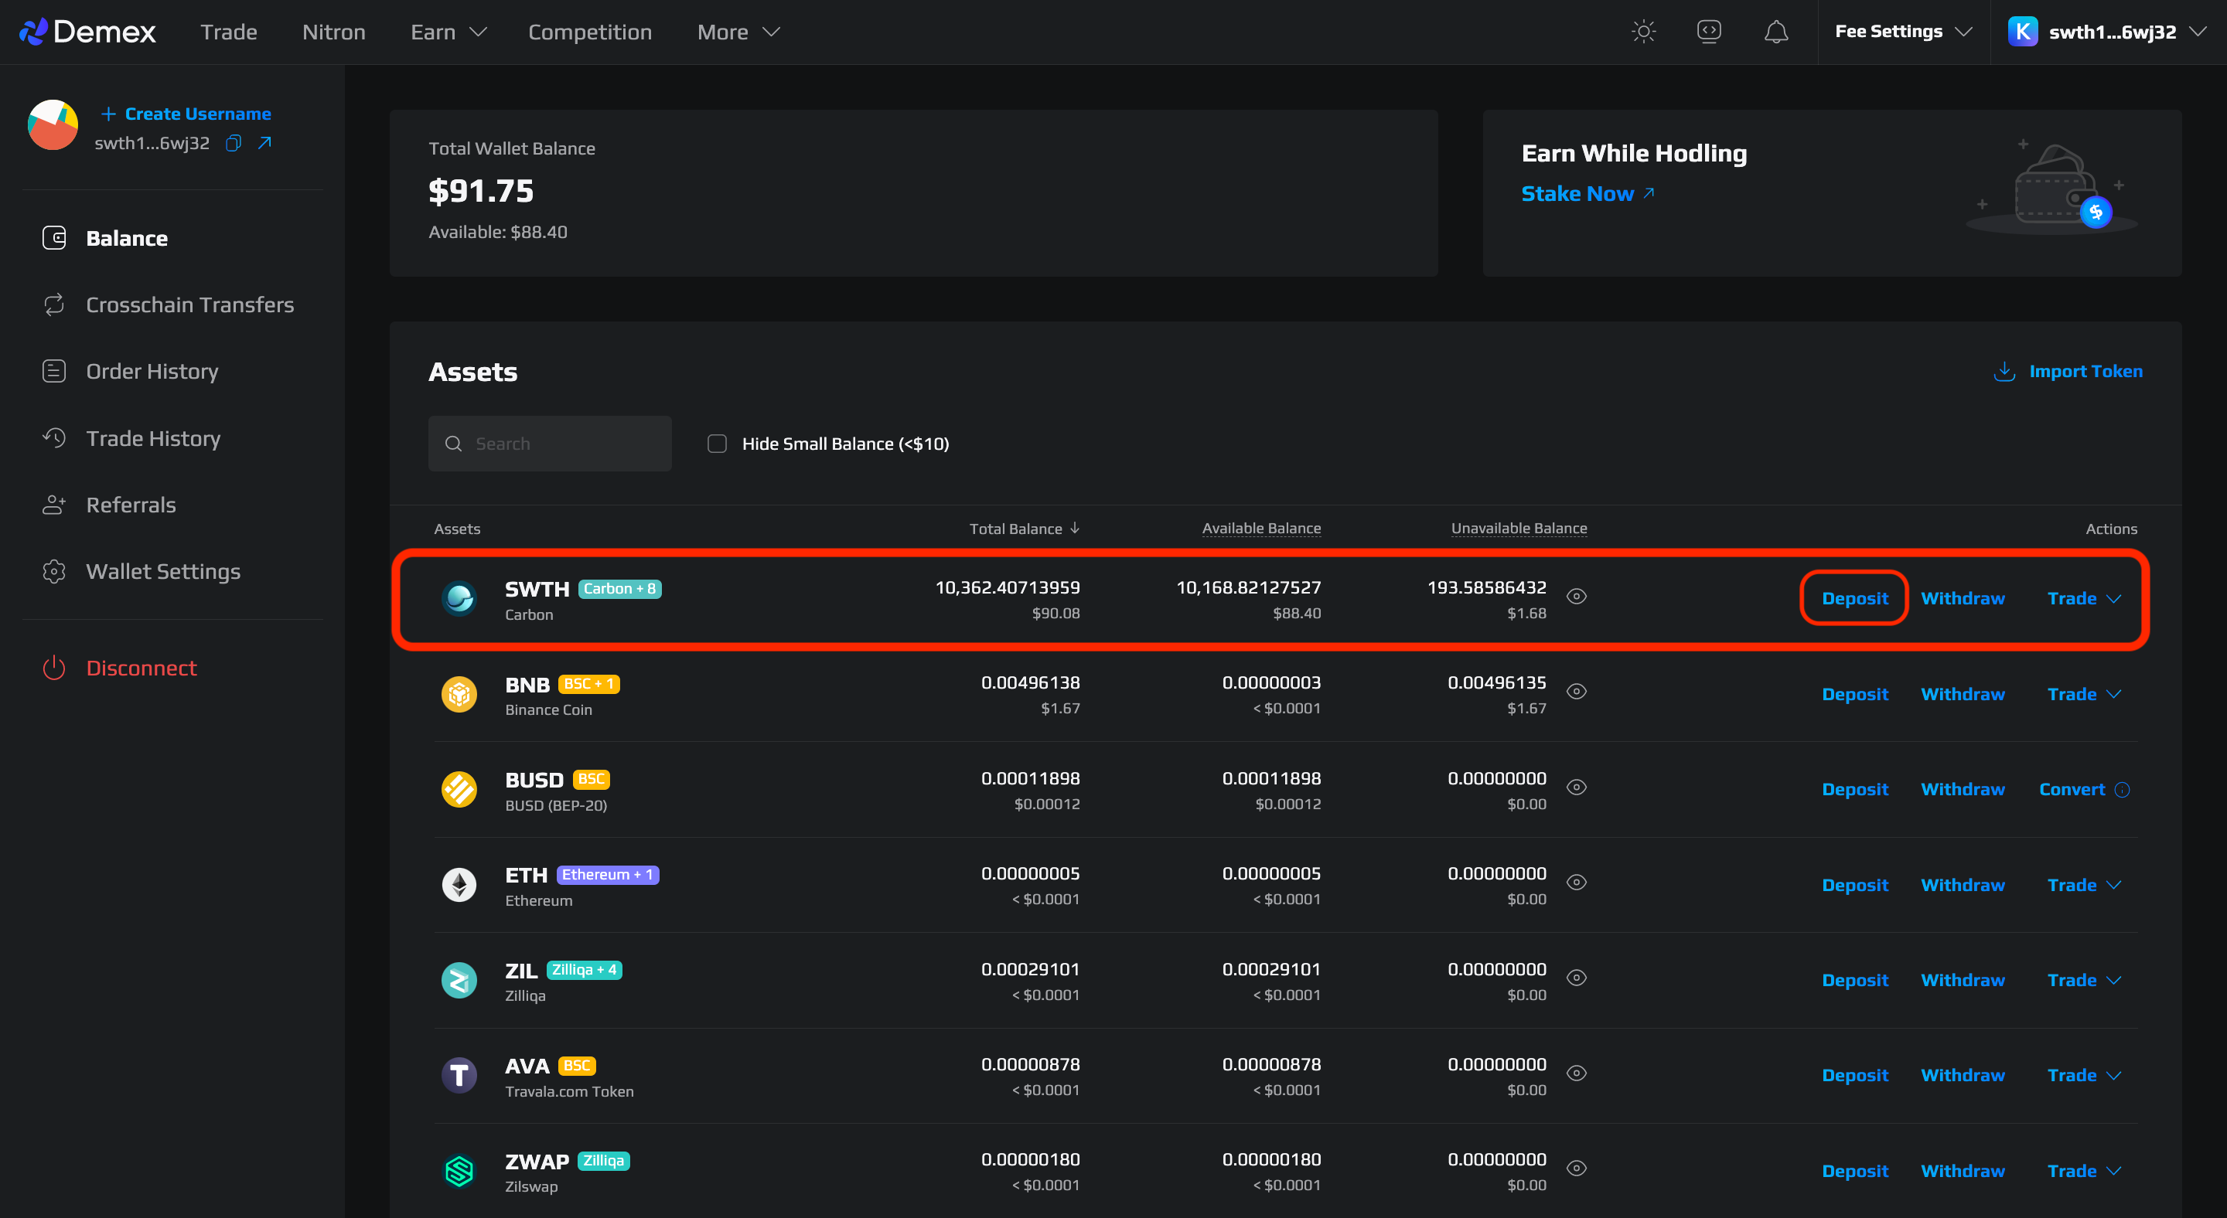
Task: Click Stake Now link
Action: [1588, 193]
